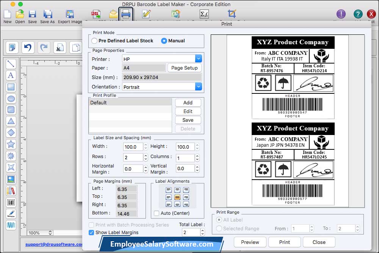Enable Auto (Center) checkbox
The height and width of the screenshot is (253, 379).
click(157, 213)
